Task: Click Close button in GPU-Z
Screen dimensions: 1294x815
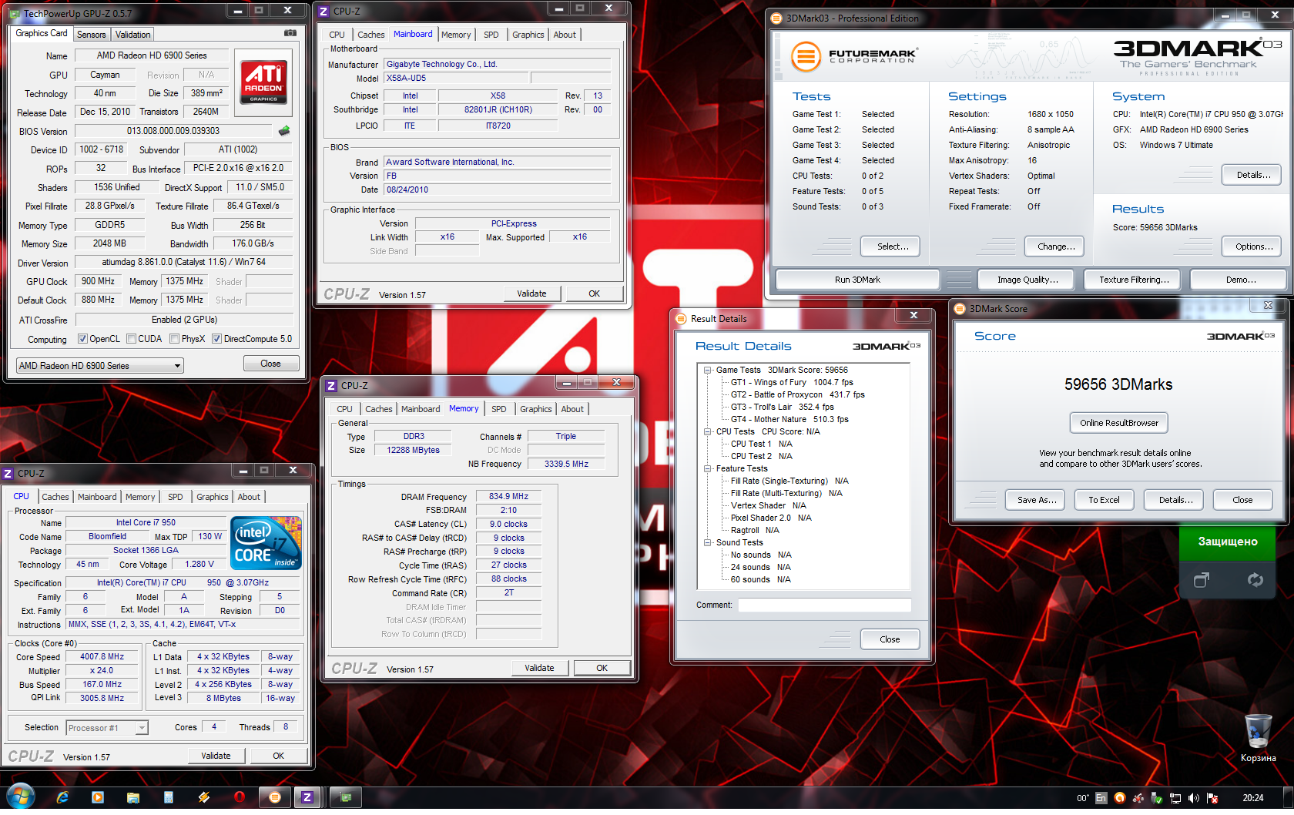Action: tap(270, 364)
